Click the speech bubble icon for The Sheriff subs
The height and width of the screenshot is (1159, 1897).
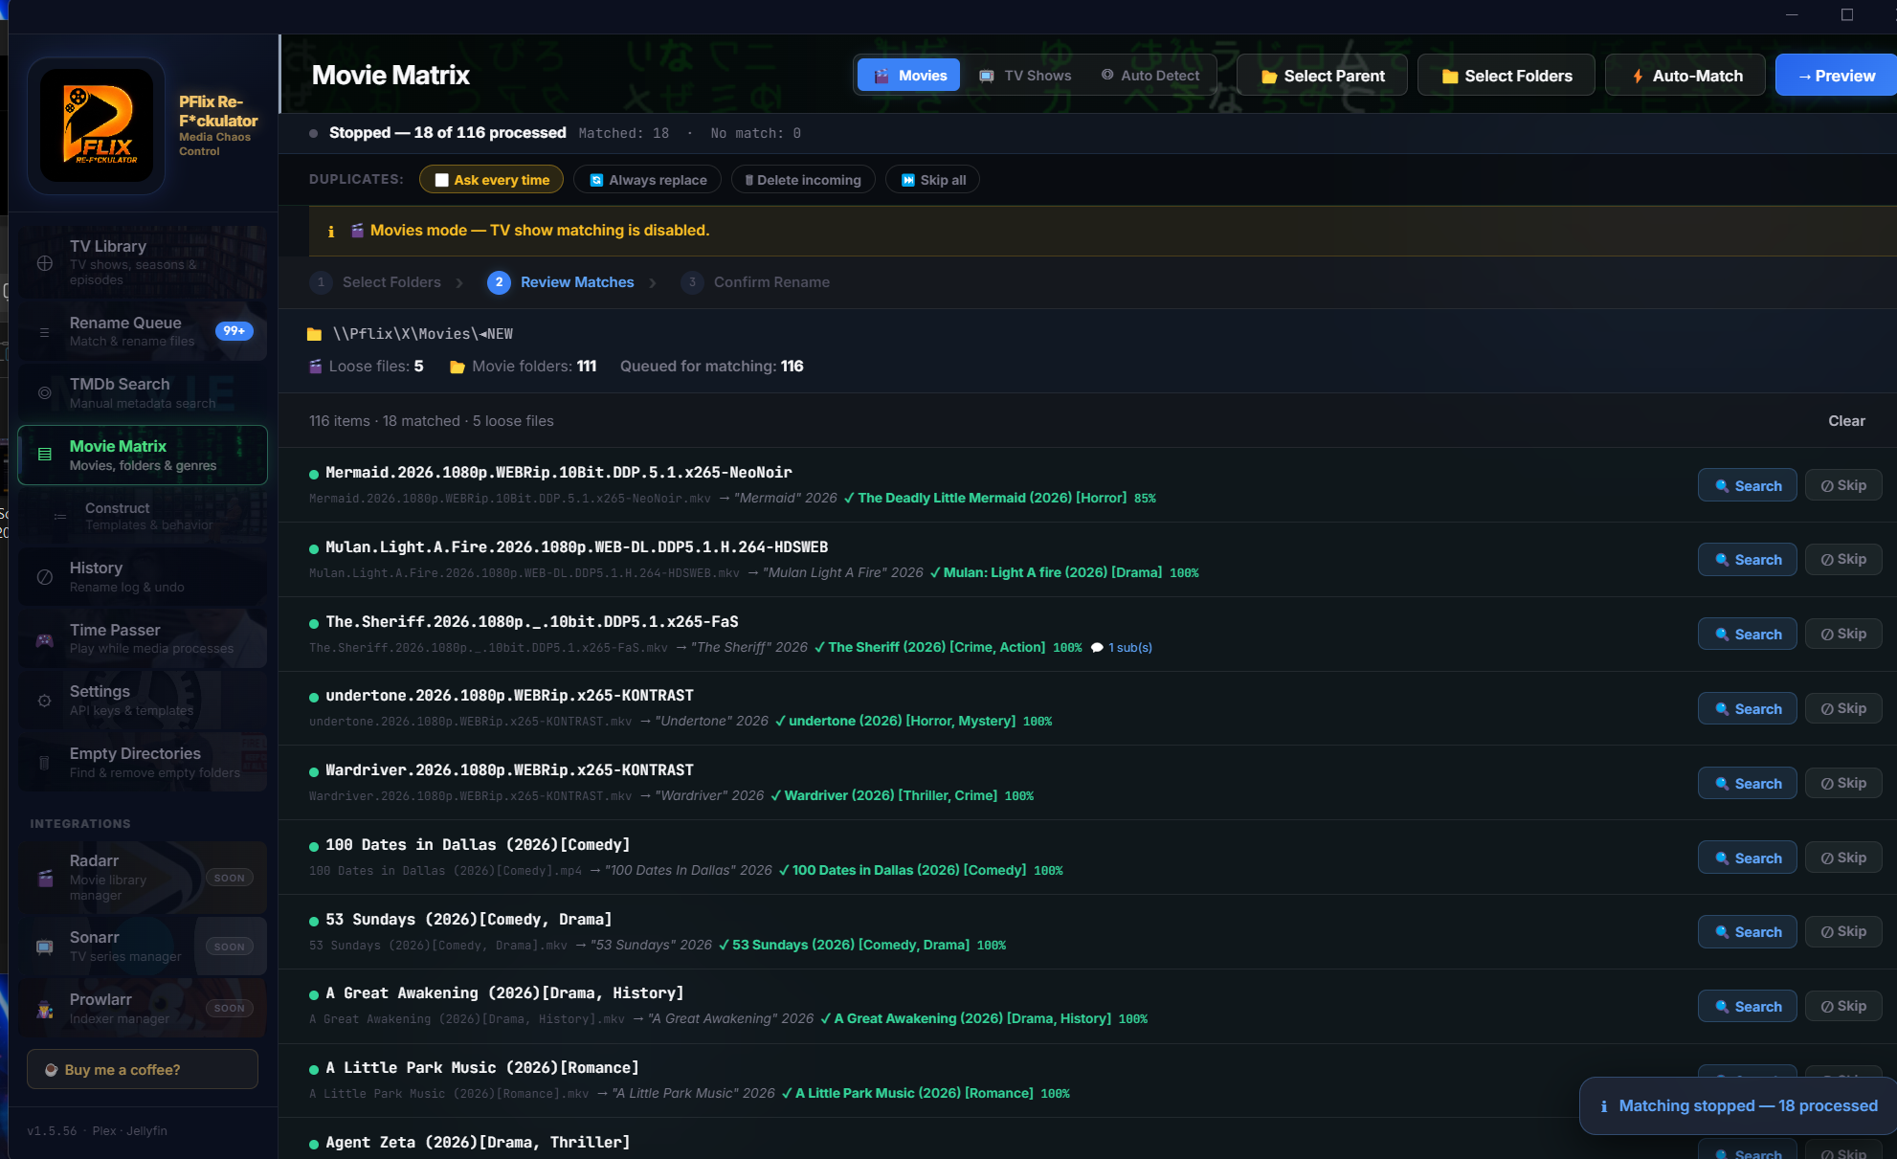(1097, 648)
